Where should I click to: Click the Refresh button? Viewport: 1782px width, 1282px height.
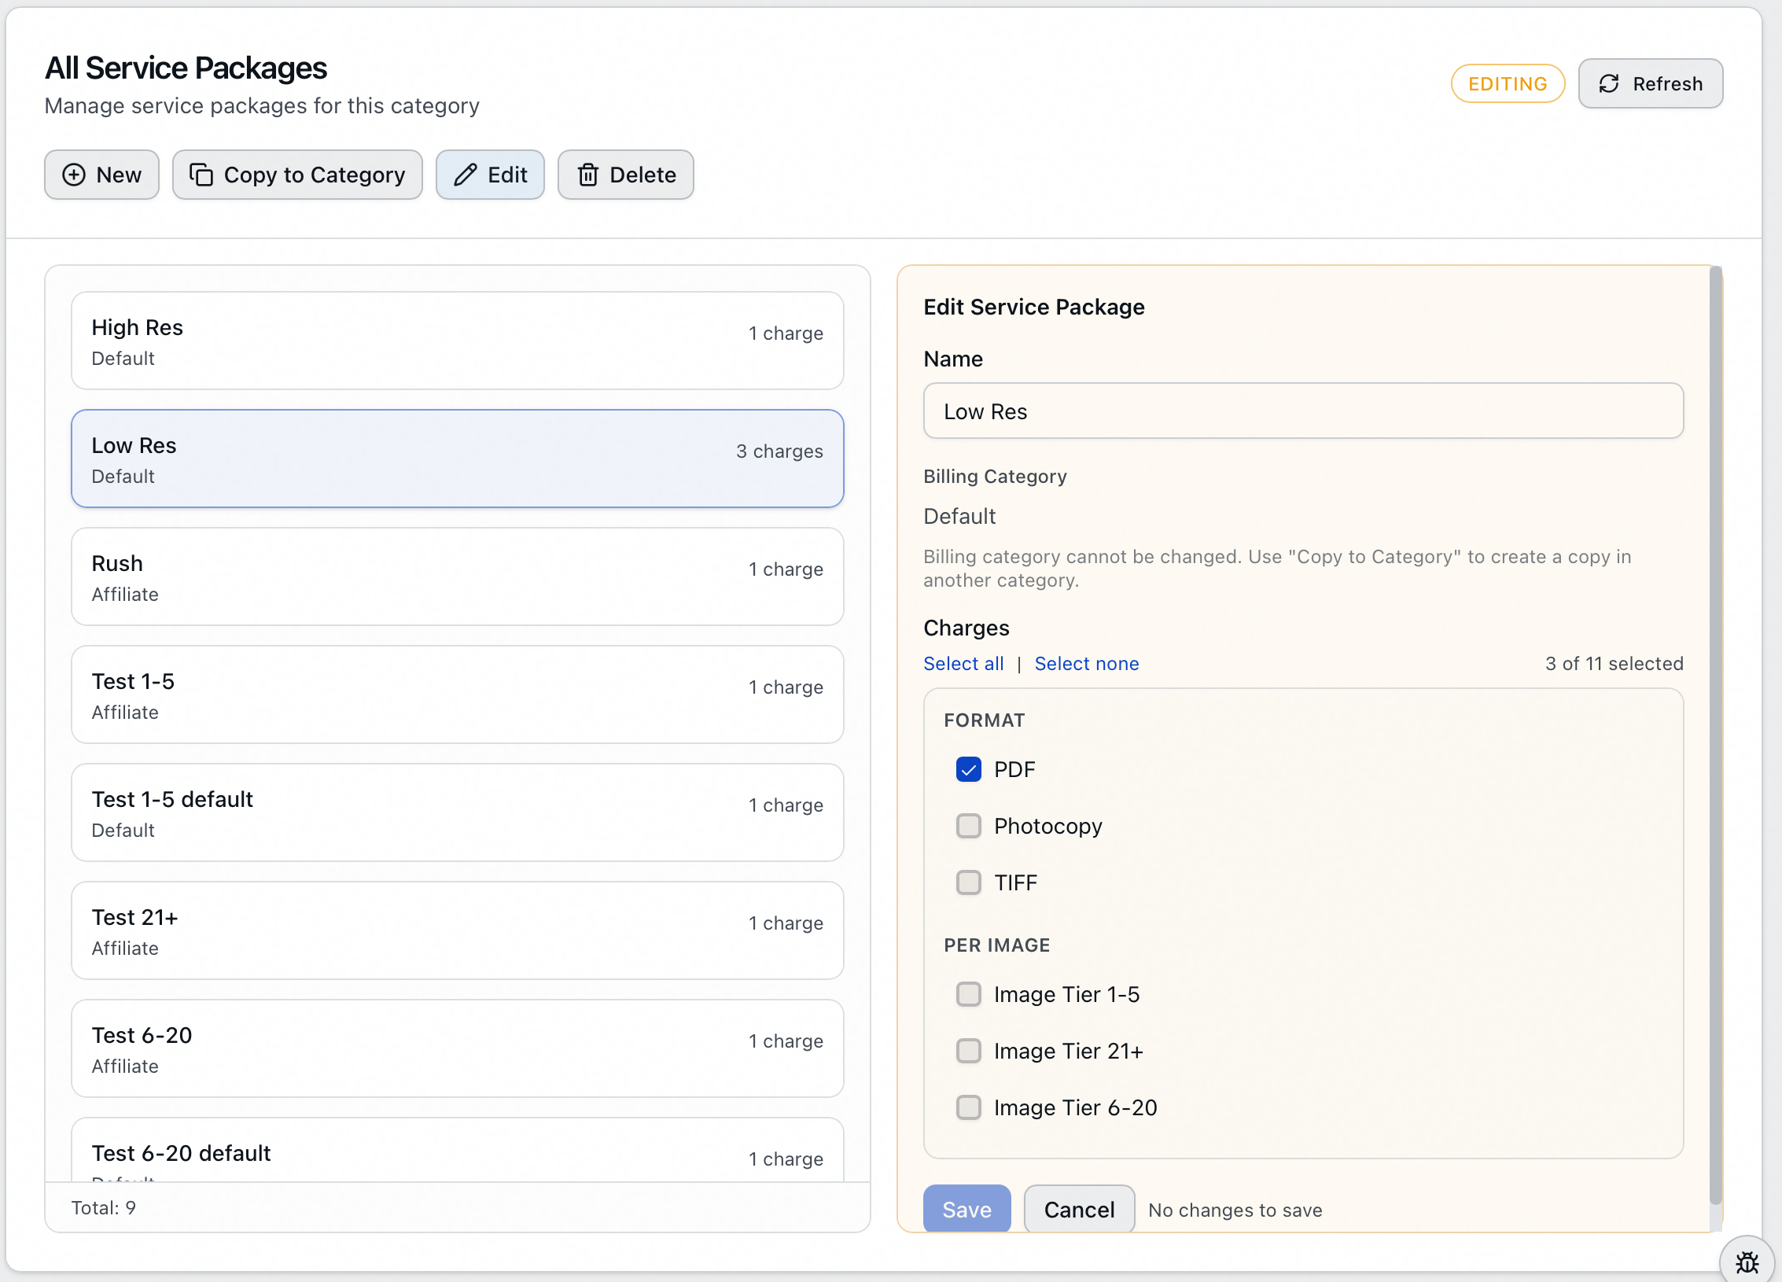(1651, 83)
